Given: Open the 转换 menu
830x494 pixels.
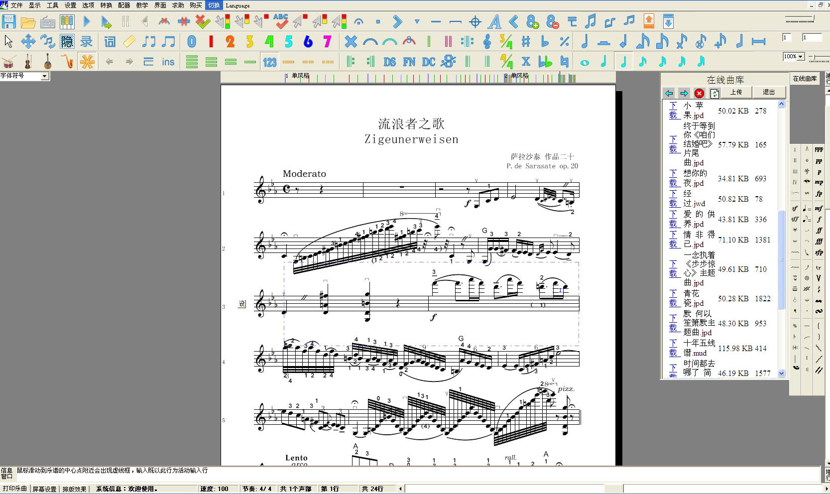Looking at the screenshot, I should click(x=106, y=5).
